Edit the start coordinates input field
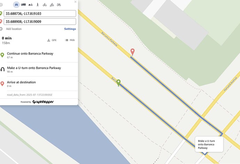This screenshot has height=164, width=240. click(x=40, y=14)
